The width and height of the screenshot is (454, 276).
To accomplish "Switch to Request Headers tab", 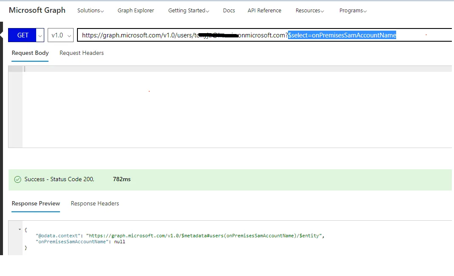I will point(82,53).
